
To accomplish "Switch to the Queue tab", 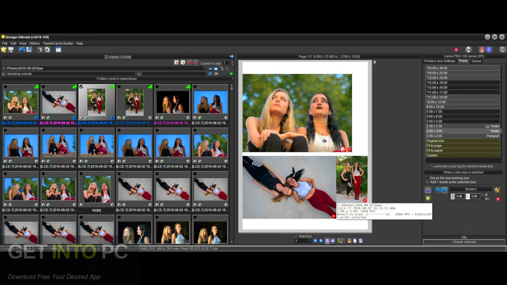I will [x=476, y=61].
